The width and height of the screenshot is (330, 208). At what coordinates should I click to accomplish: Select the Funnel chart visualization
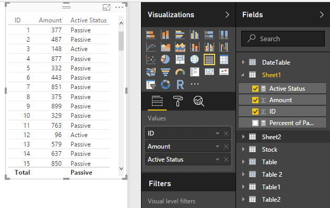165,72
